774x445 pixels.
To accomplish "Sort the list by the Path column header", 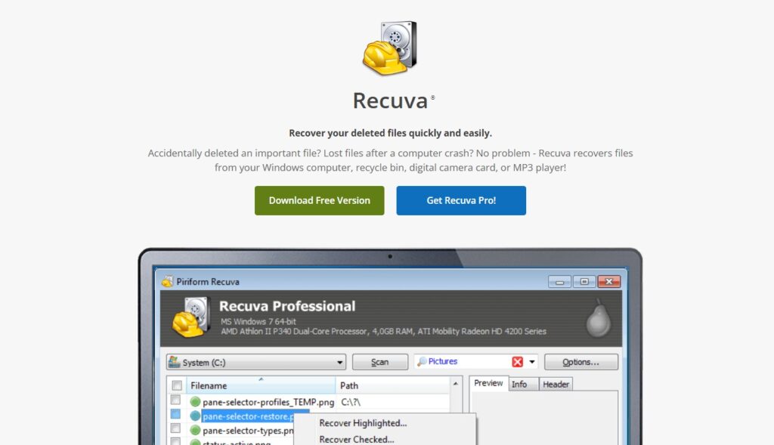I will tap(392, 385).
